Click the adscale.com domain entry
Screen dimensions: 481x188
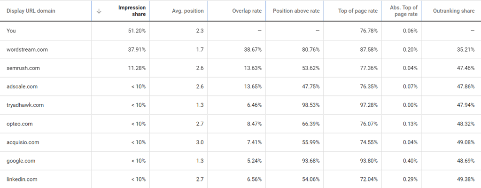22,86
